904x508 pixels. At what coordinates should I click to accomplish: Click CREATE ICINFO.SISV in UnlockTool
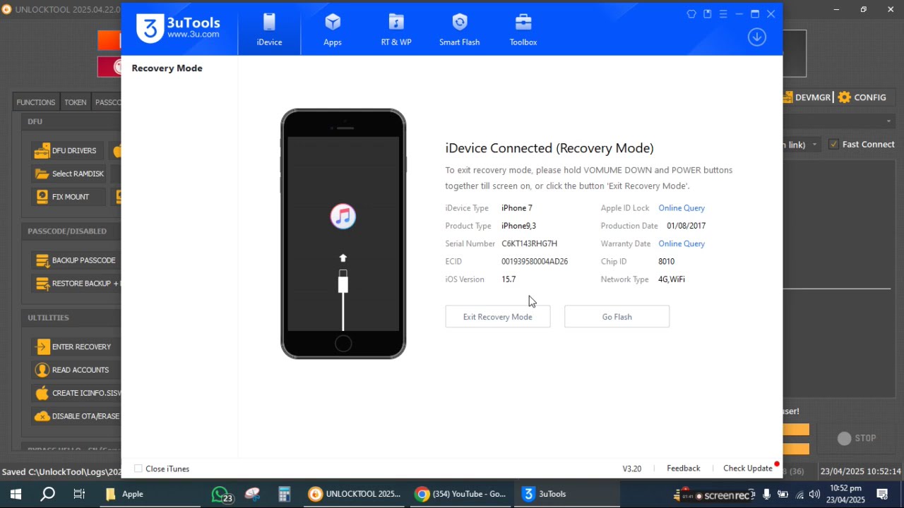click(78, 393)
